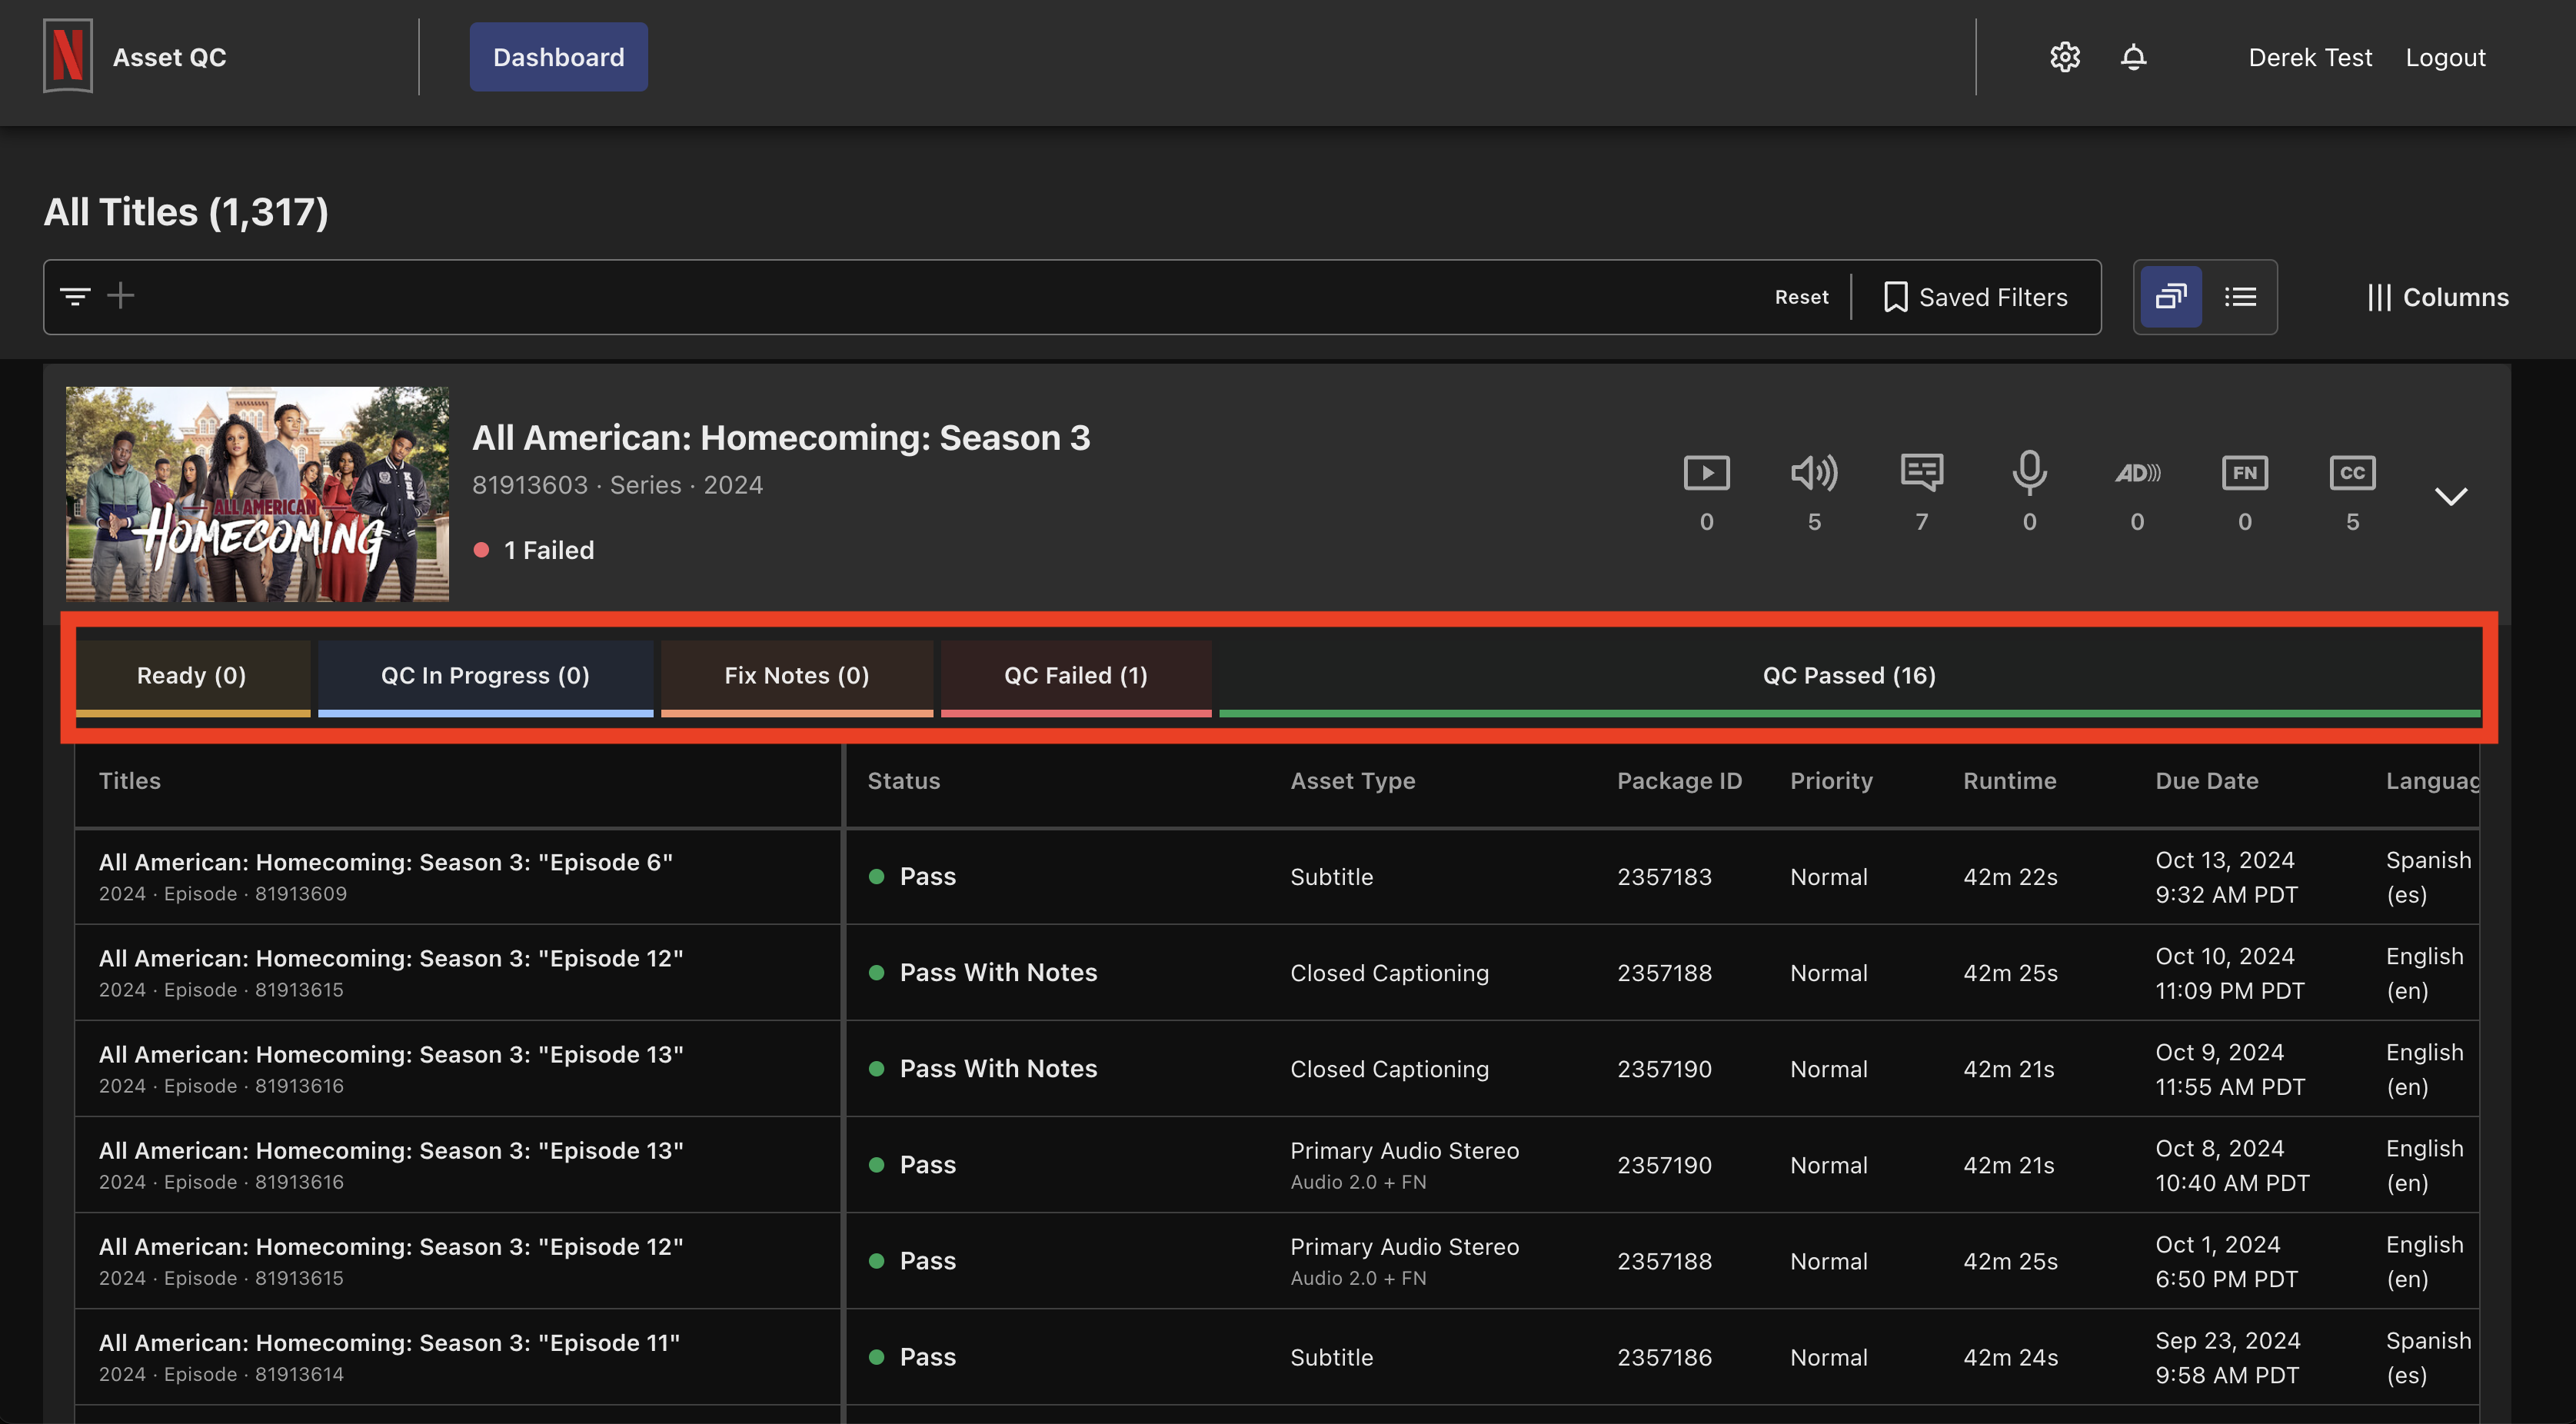
Task: Open the settings gear icon
Action: pyautogui.click(x=2065, y=57)
